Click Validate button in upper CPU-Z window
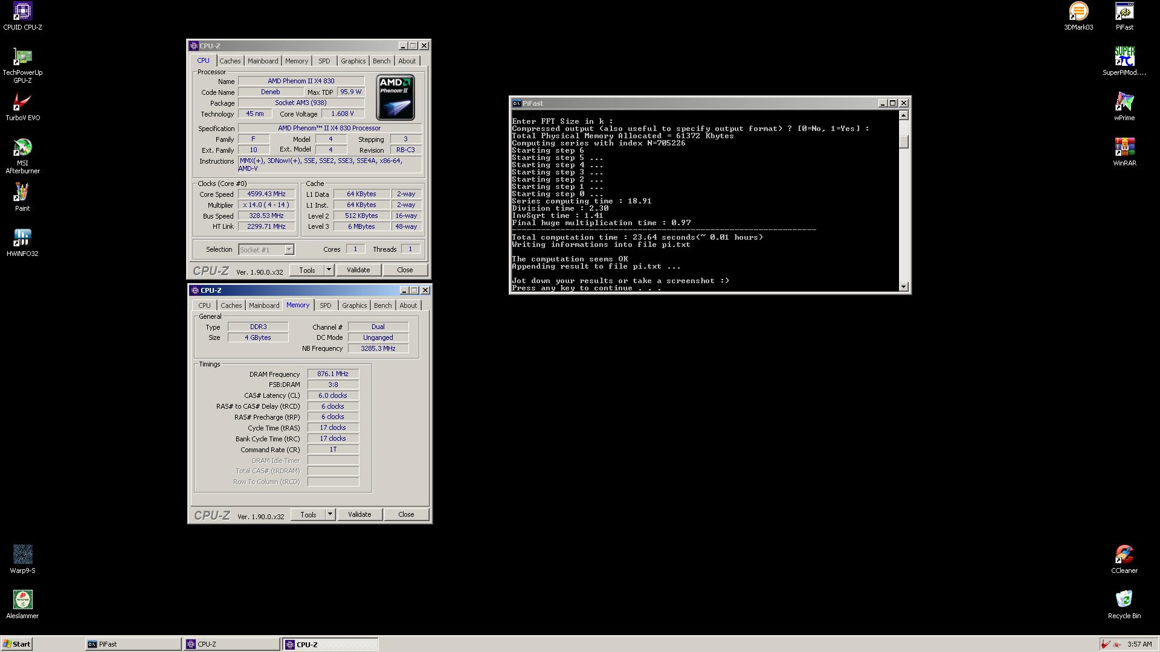The height and width of the screenshot is (652, 1160). (x=358, y=270)
